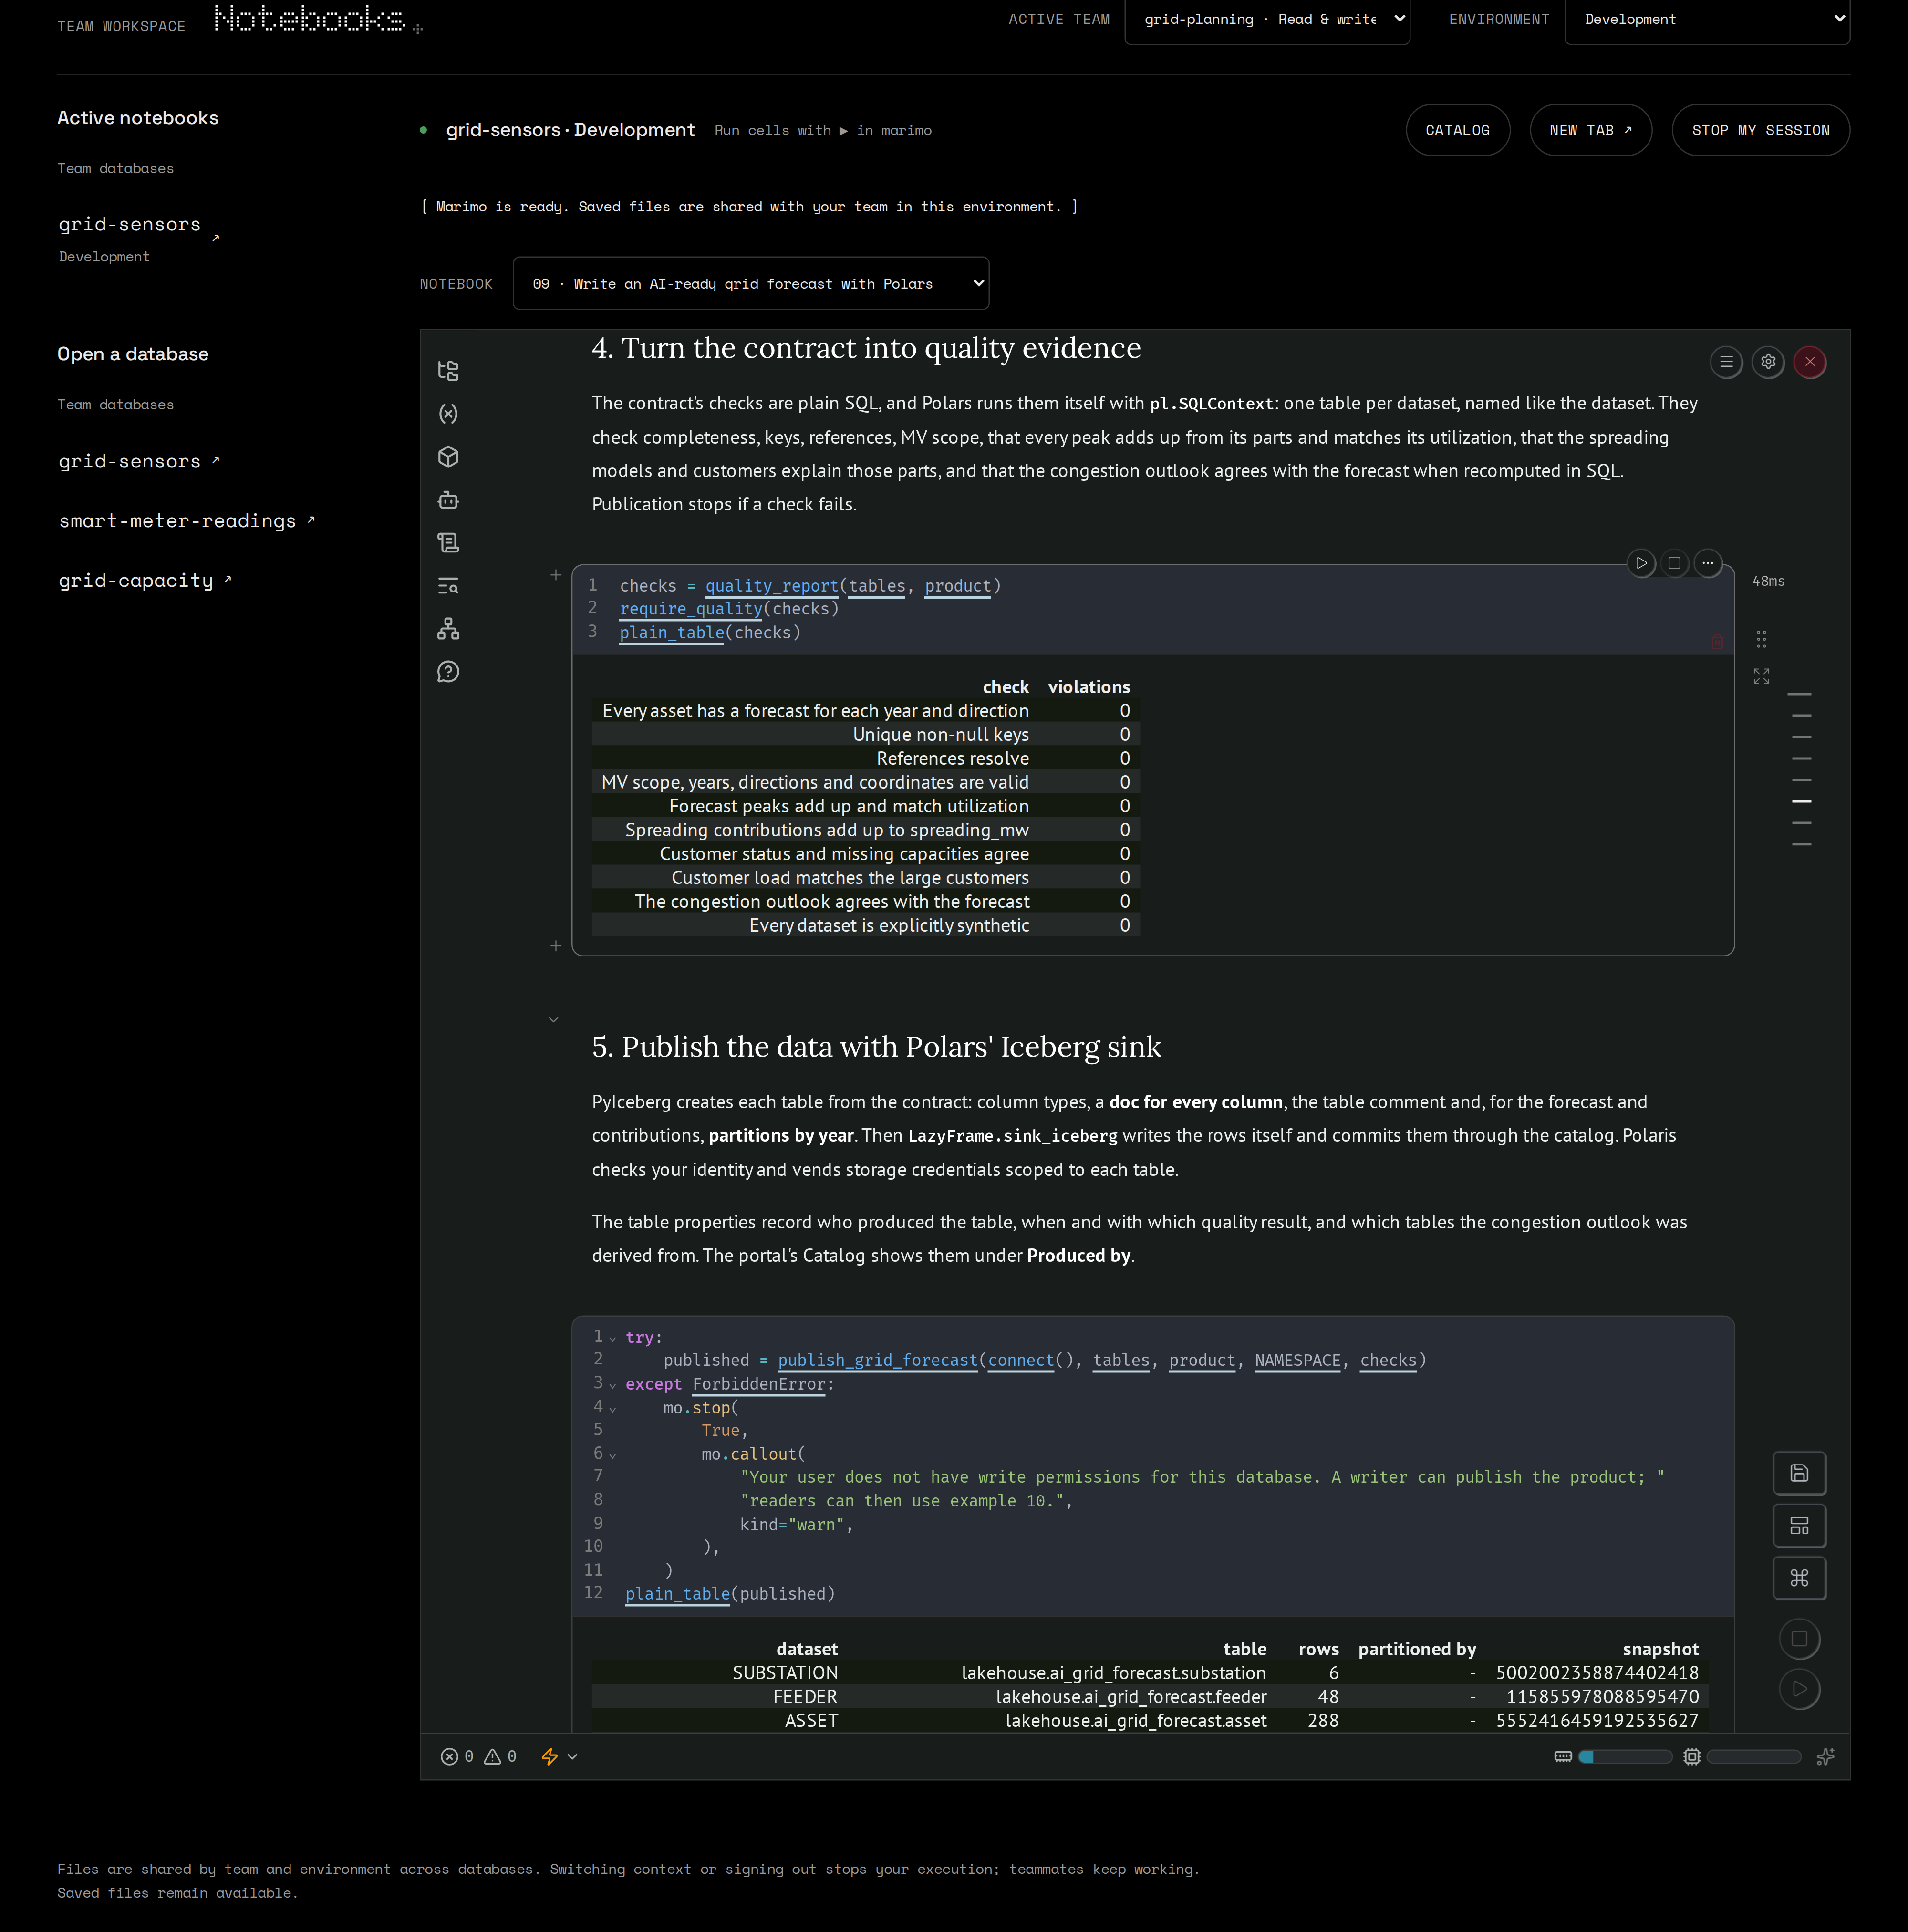Stop the quality_report cell execution
The width and height of the screenshot is (1908, 1932).
[x=1674, y=563]
